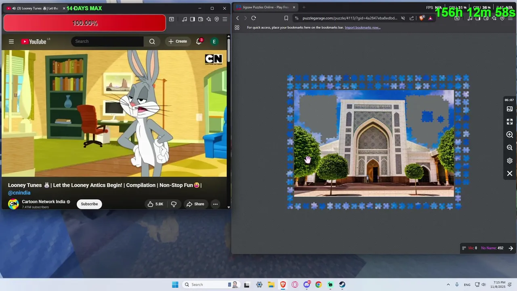Viewport: 517px width, 291px height.
Task: Open the YouTube account avatar E
Action: coord(214,41)
